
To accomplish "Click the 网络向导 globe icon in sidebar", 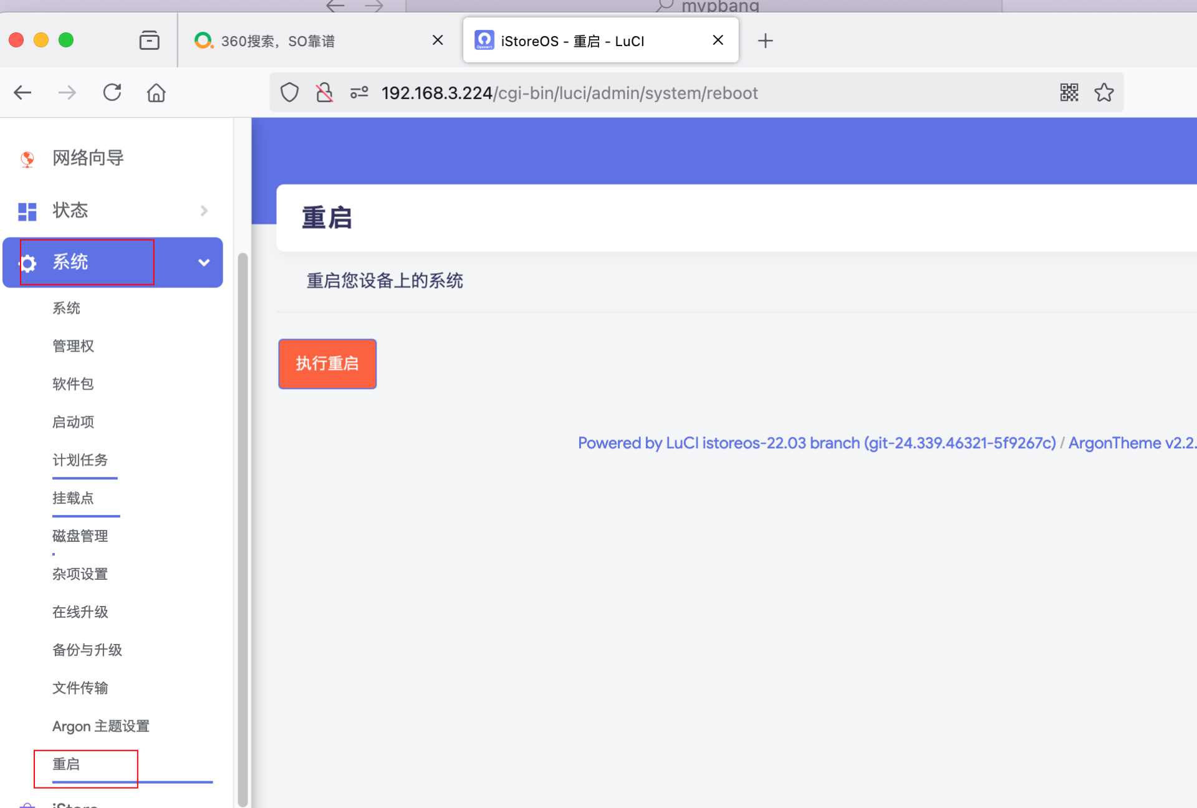I will click(x=27, y=158).
